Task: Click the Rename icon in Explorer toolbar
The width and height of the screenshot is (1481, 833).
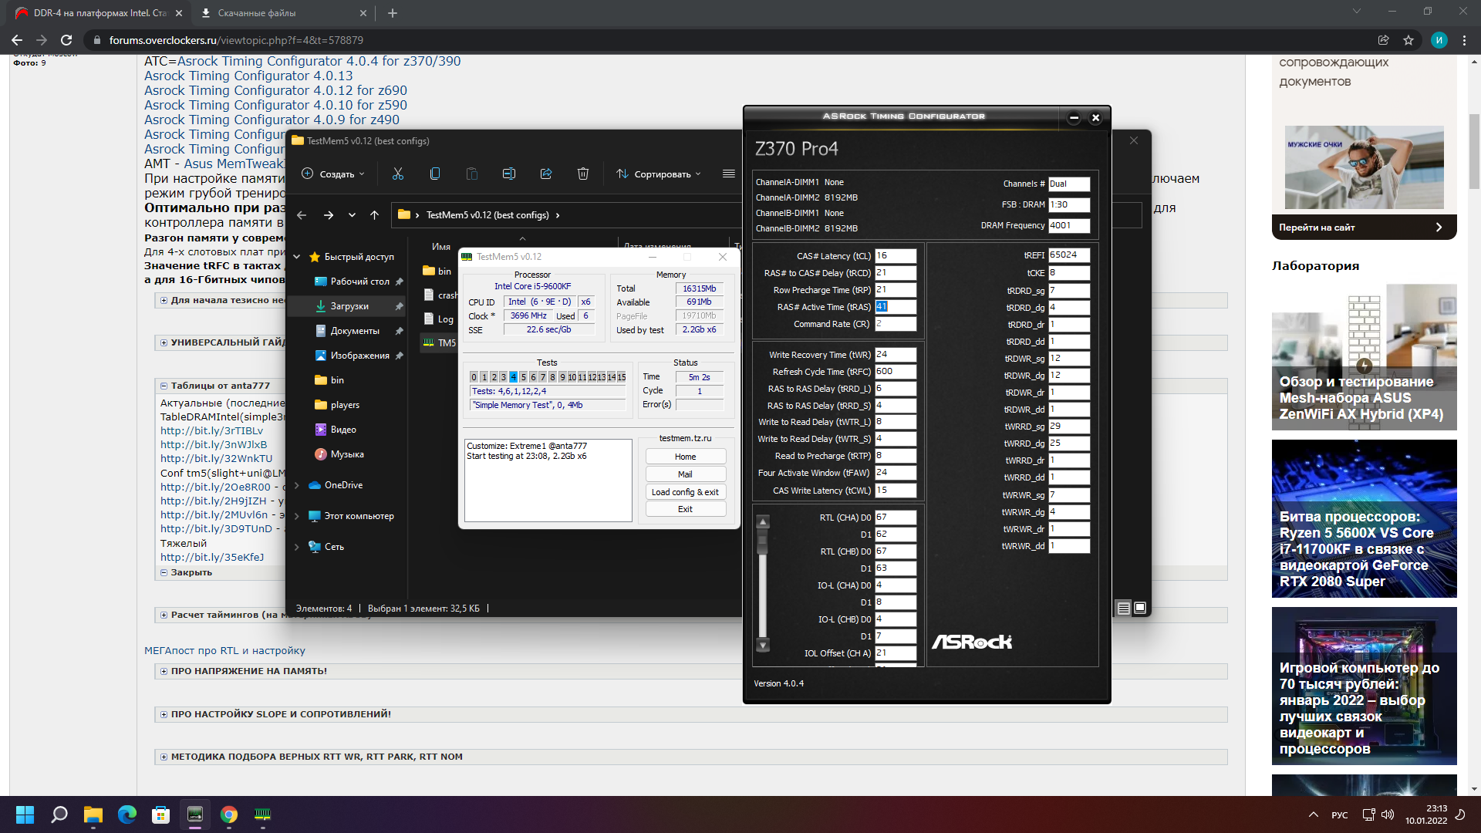Action: 509,174
